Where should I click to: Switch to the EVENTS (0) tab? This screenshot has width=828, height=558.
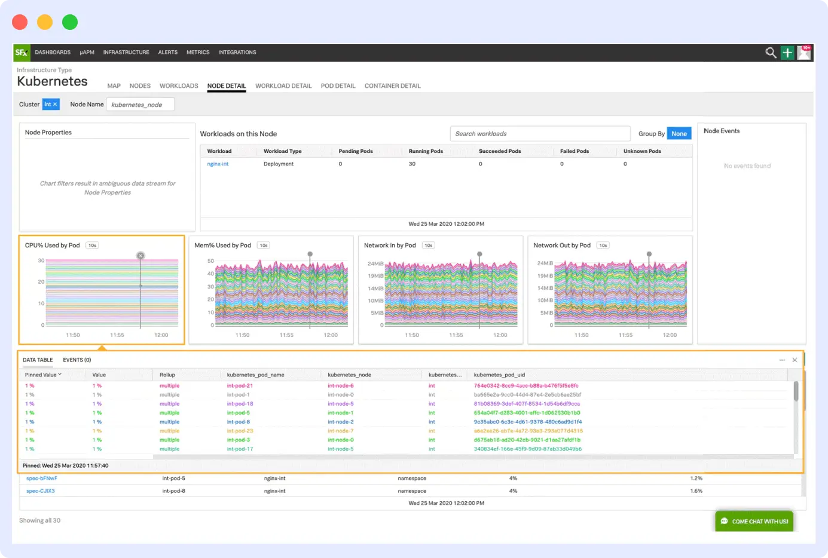(75, 360)
